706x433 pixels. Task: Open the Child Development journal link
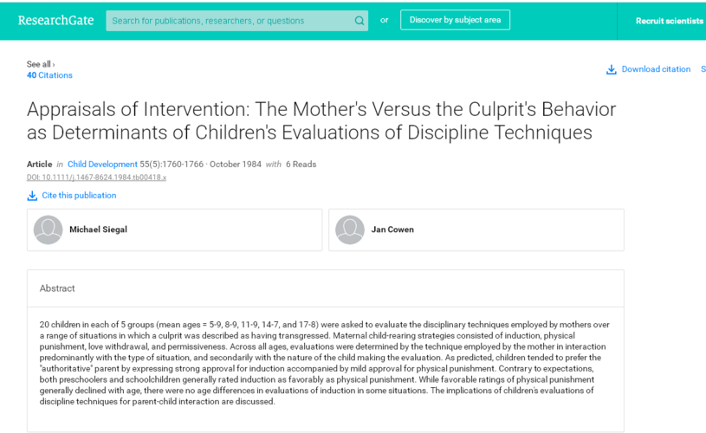102,165
